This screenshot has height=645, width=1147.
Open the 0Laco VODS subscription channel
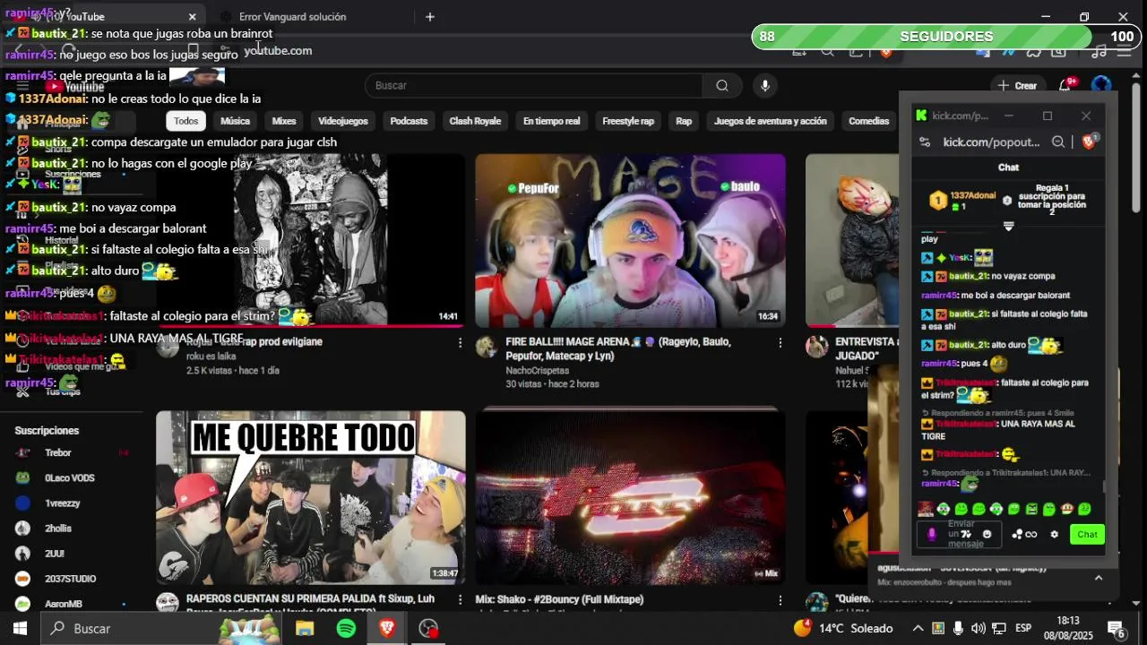click(72, 477)
